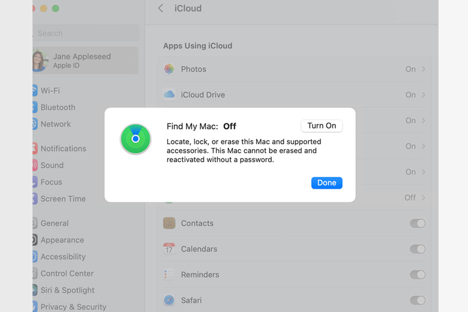
Task: Click the Appearance sidebar icon
Action: [35, 240]
